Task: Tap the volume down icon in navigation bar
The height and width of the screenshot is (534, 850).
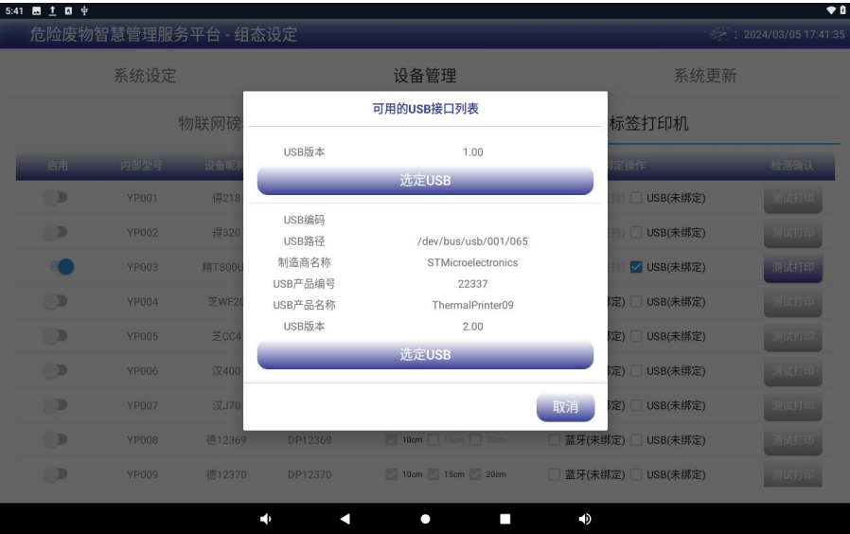Action: tap(266, 519)
